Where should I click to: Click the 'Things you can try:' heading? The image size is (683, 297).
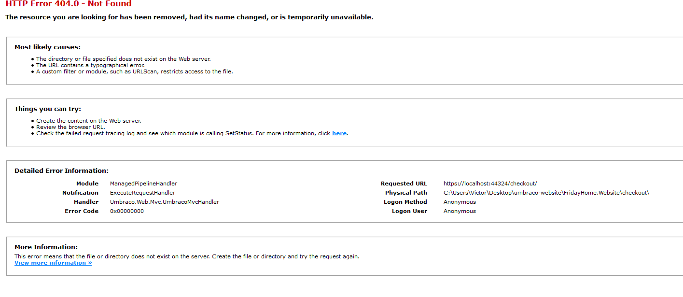pos(48,109)
